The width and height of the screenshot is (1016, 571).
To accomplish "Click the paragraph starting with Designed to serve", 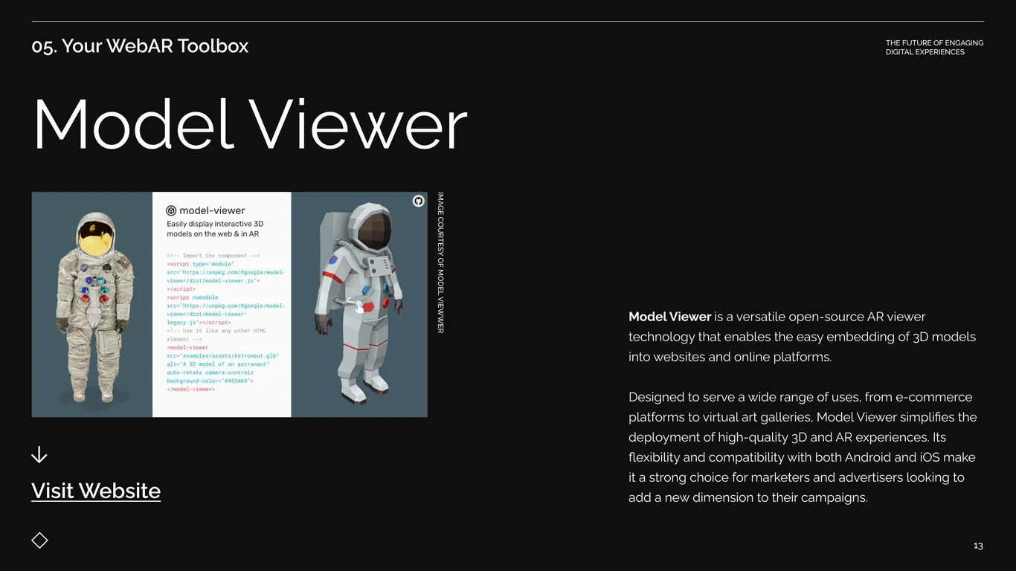I will (803, 448).
